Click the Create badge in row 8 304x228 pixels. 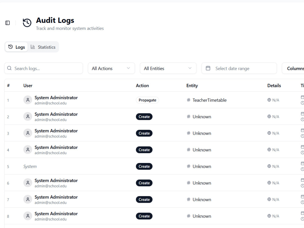pyautogui.click(x=144, y=216)
